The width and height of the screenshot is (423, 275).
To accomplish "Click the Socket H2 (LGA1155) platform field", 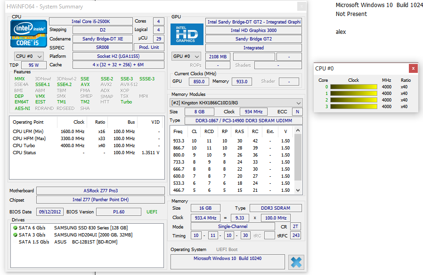I will coord(118,56).
